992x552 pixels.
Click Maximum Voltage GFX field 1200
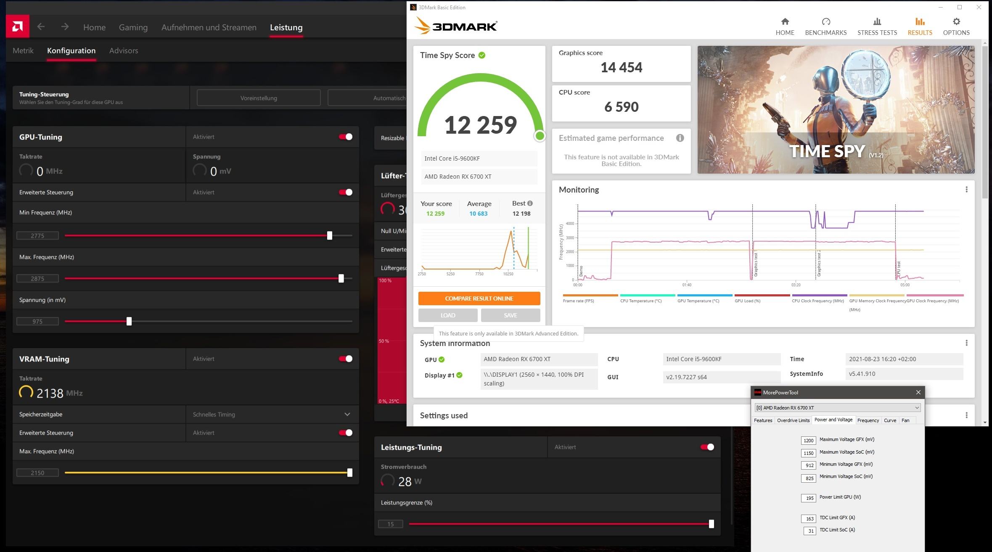pyautogui.click(x=808, y=441)
